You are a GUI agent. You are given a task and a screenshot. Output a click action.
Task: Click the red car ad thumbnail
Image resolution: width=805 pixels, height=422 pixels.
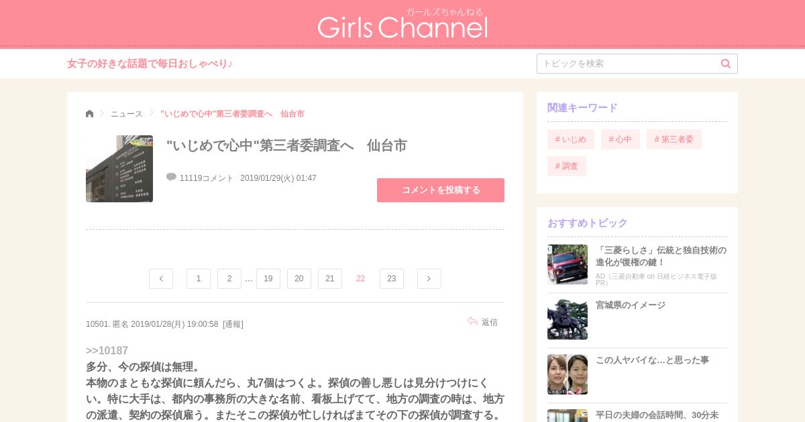(568, 265)
